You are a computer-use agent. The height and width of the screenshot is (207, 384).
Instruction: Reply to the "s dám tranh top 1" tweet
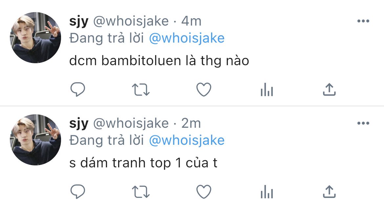78,192
